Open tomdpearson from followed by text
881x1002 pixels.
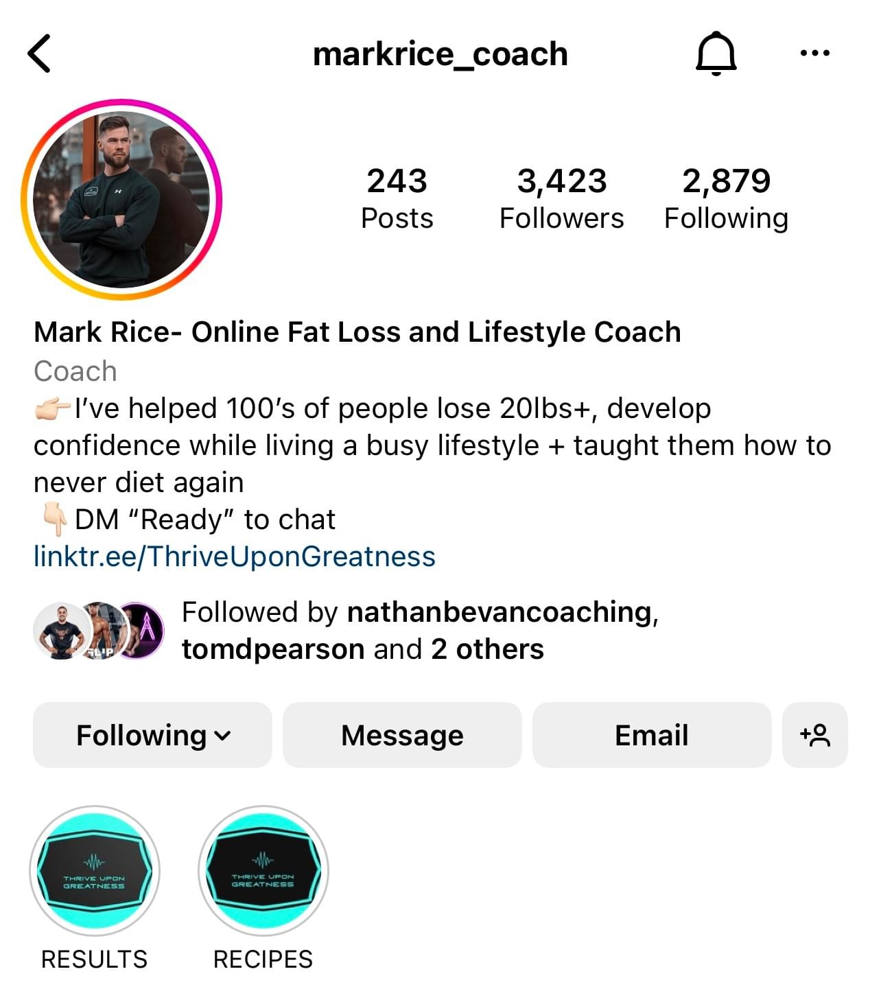(272, 649)
